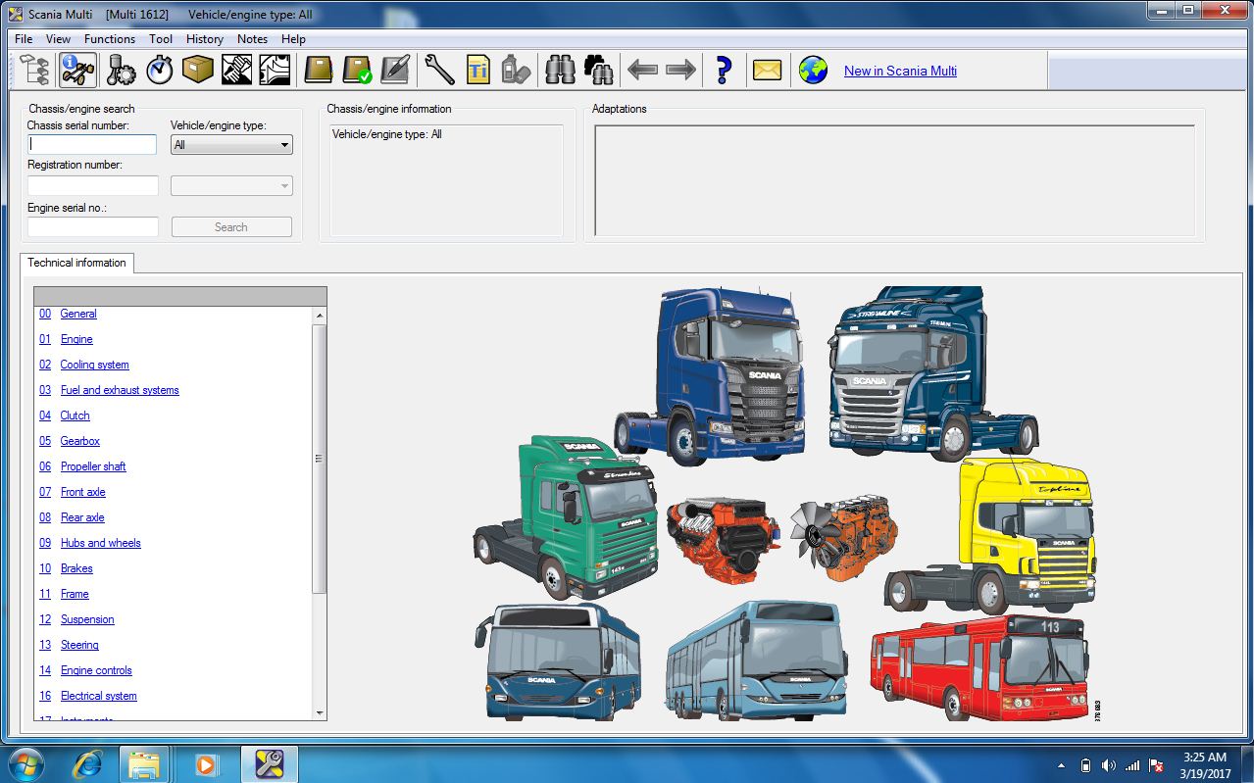The height and width of the screenshot is (783, 1254).
Task: Open the Vehicle/engine type dropdown
Action: 231,145
